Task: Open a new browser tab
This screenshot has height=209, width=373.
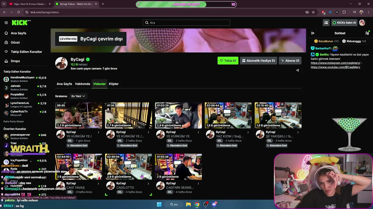Action: [x=103, y=4]
